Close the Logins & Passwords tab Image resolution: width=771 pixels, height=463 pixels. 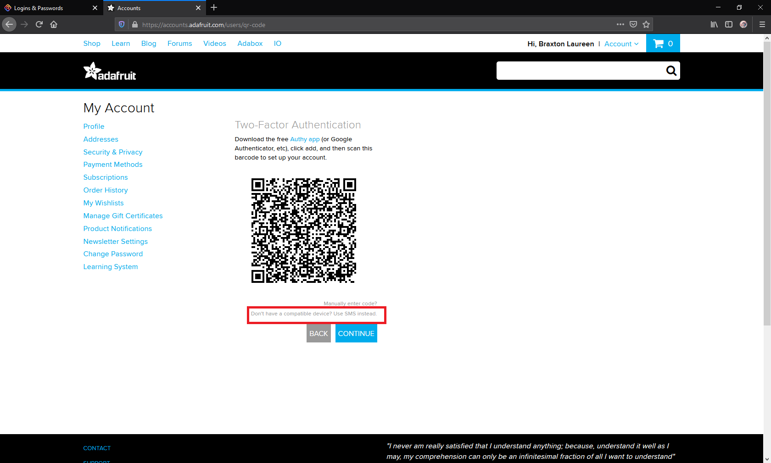[x=95, y=8]
